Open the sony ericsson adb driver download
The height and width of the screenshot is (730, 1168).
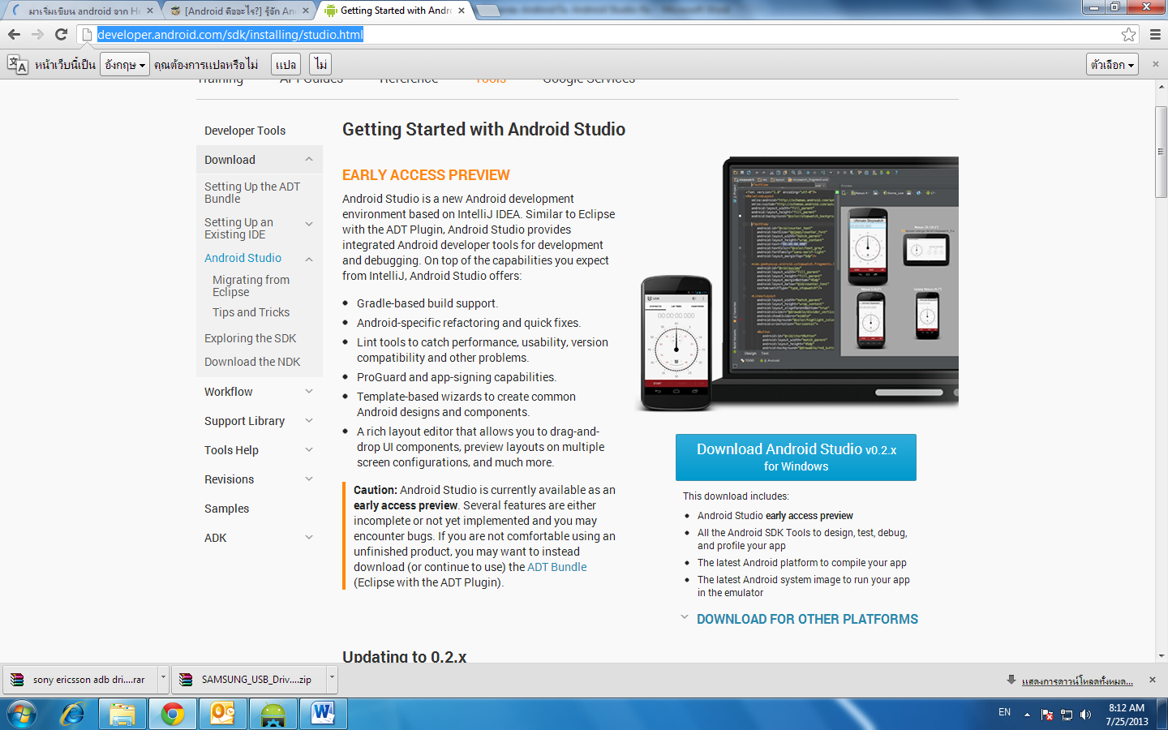(80, 680)
